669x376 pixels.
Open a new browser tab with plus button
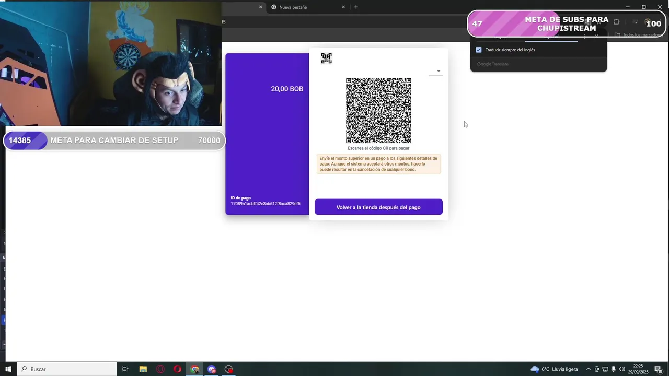click(356, 7)
